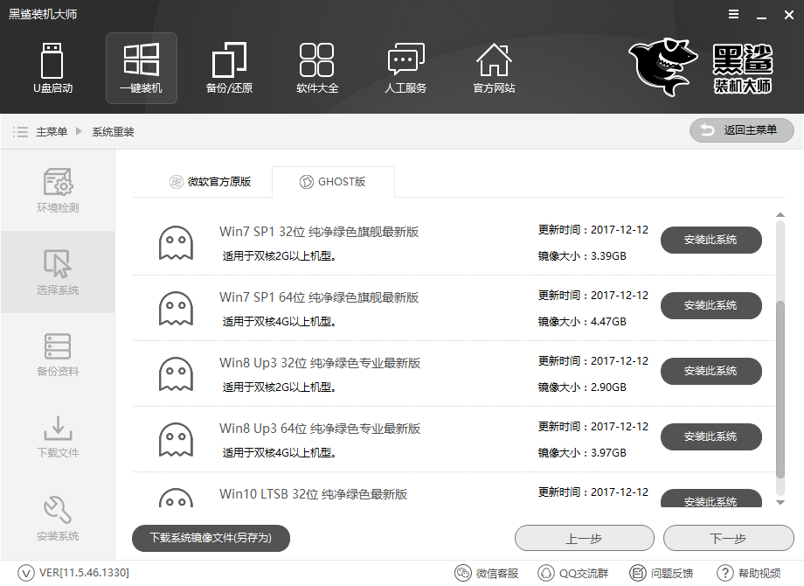804x586 pixels.
Task: Switch to the 微软官方原版 tab
Action: [x=209, y=182]
